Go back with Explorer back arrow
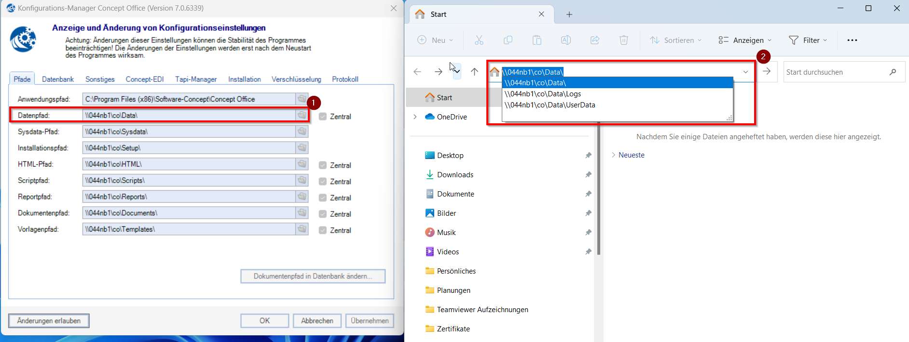909x342 pixels. [417, 72]
